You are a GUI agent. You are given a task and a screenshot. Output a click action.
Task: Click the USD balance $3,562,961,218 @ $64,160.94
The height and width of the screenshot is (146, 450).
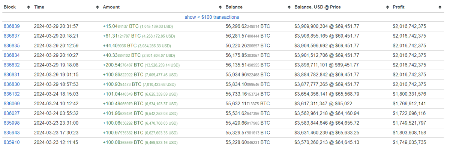pyautogui.click(x=327, y=114)
